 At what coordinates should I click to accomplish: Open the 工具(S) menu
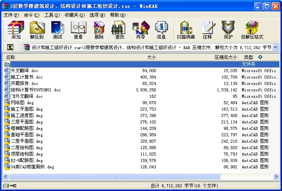(x=52, y=15)
